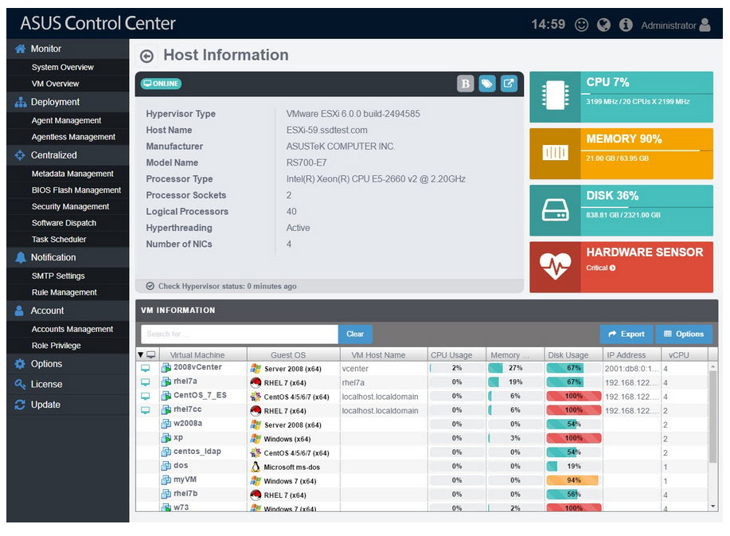This screenshot has width=730, height=536.
Task: Open Accounts Management
Action: [x=72, y=329]
